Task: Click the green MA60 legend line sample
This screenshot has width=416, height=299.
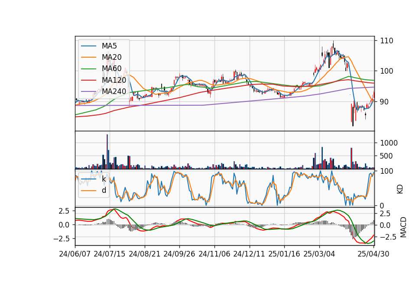Action: pos(88,69)
